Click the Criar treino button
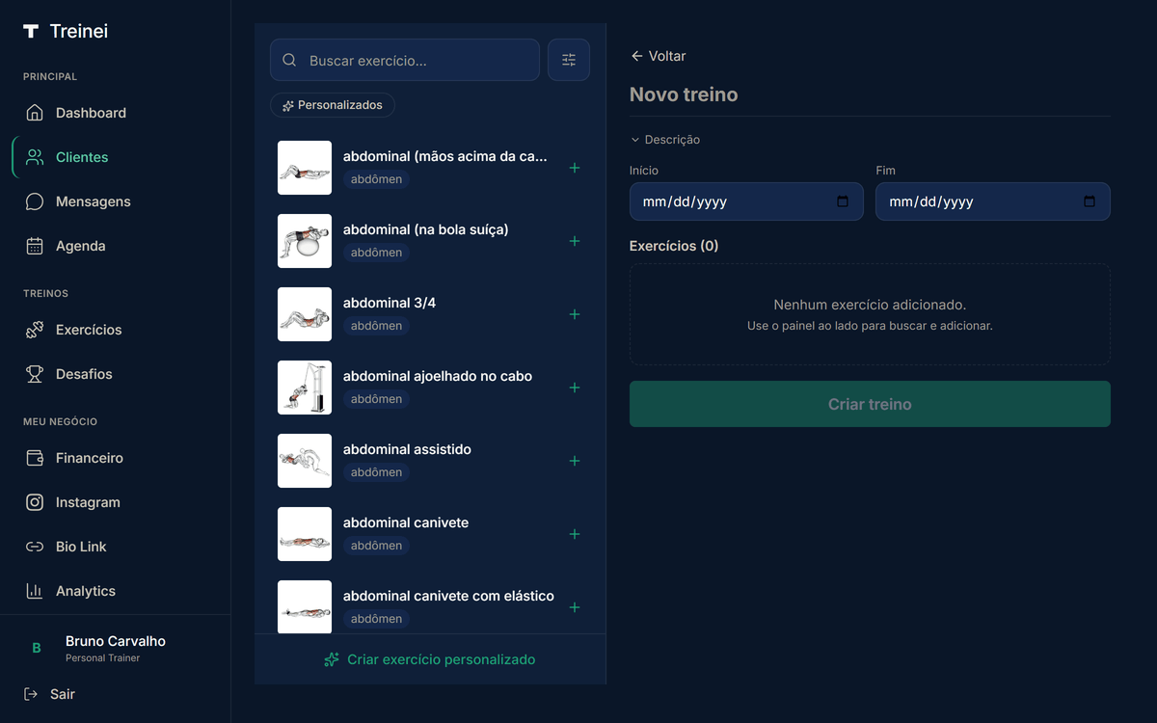This screenshot has height=723, width=1157. tap(870, 404)
